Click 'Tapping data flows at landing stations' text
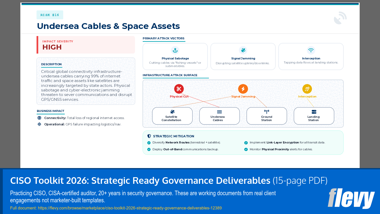The height and width of the screenshot is (214, 380). 311,62
